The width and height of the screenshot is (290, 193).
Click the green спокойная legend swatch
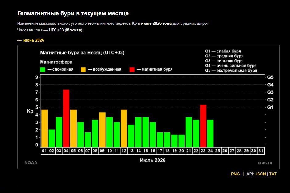(x=43, y=69)
